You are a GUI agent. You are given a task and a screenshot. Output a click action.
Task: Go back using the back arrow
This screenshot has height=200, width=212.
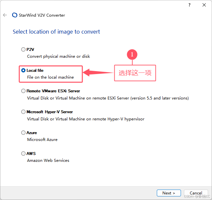5,15
